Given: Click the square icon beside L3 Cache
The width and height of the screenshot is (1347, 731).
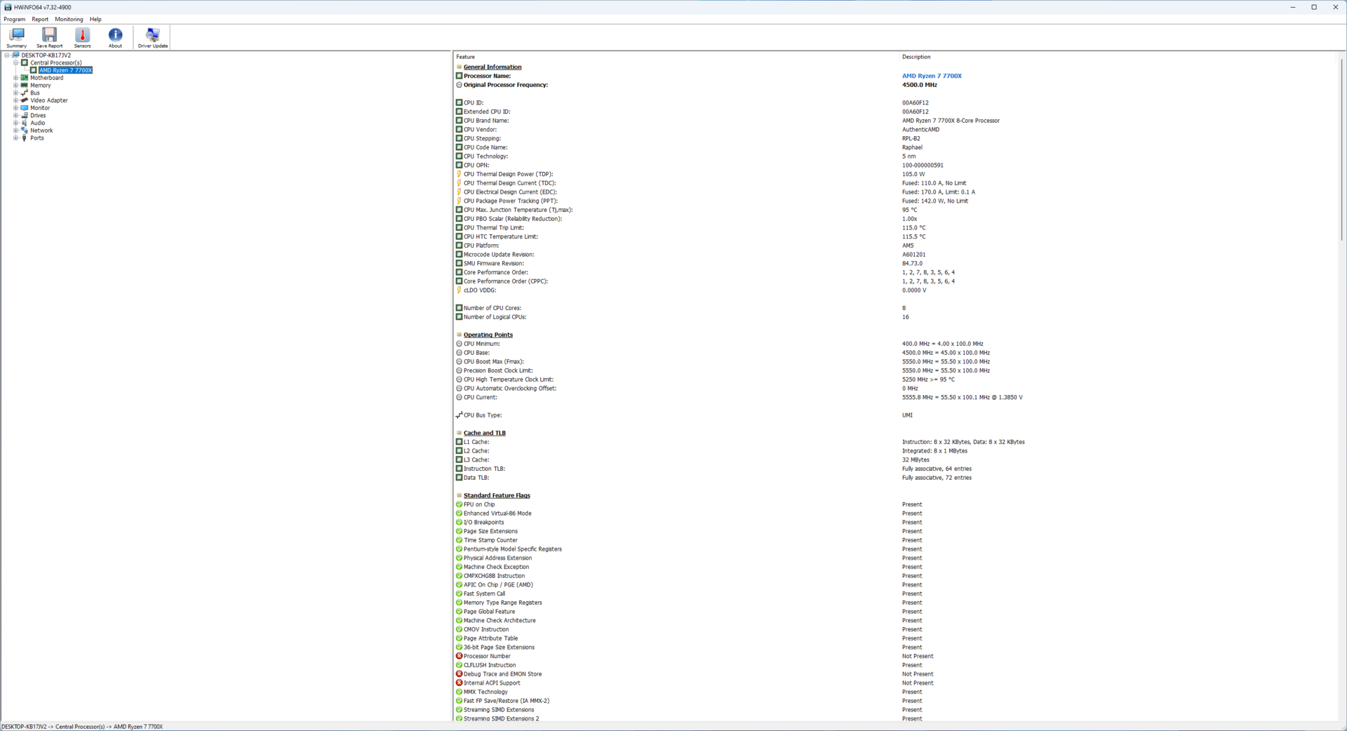Looking at the screenshot, I should (x=460, y=460).
